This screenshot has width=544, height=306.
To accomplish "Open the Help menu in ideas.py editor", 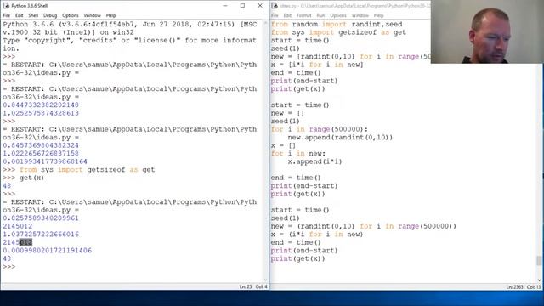I will (x=378, y=15).
